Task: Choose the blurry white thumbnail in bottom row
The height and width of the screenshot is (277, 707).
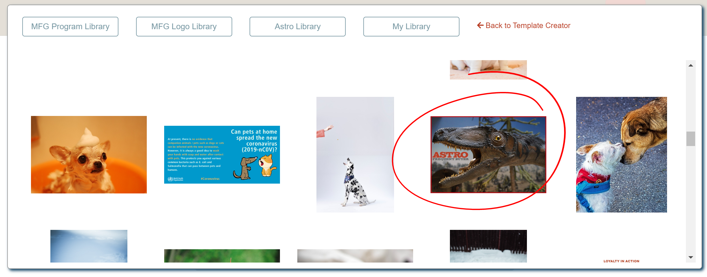Action: click(355, 256)
